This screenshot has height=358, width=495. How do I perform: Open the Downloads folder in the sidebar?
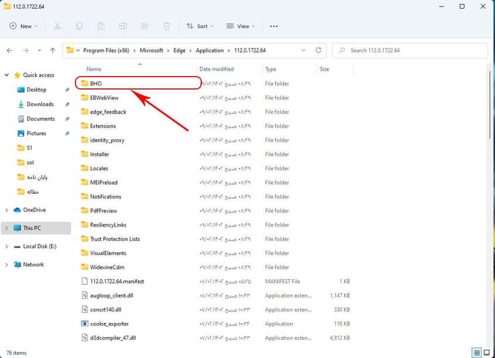tap(39, 104)
